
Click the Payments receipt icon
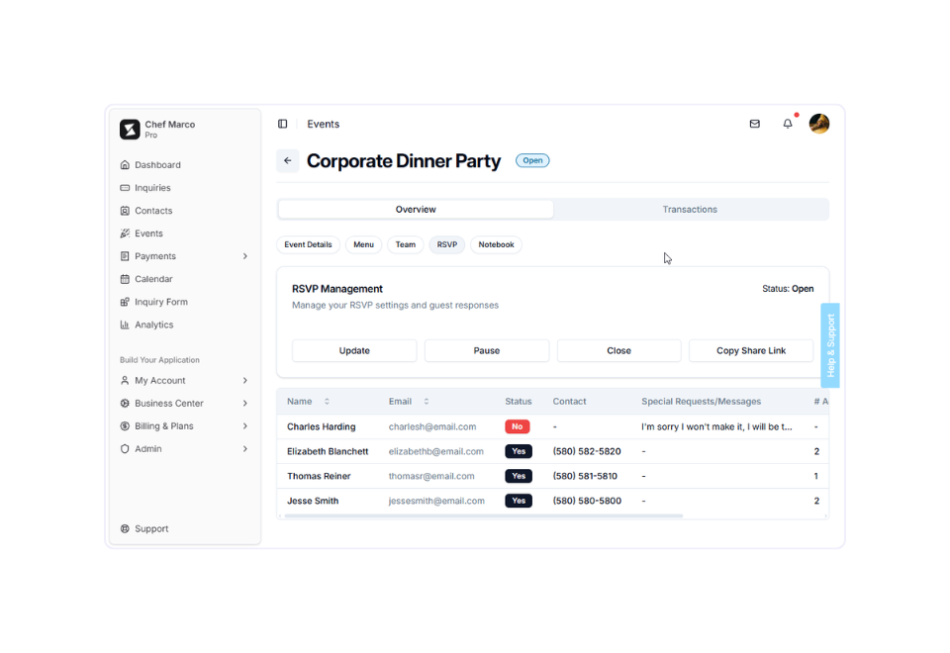pos(125,256)
